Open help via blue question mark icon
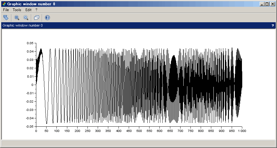Image resolution: width=277 pixels, height=148 pixels. coord(47,18)
